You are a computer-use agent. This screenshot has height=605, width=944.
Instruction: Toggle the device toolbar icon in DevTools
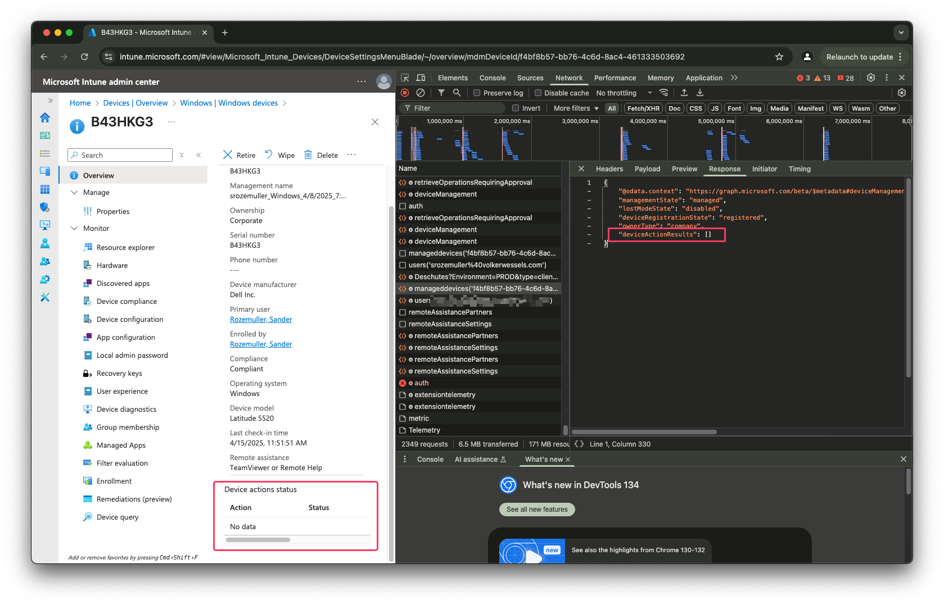pyautogui.click(x=421, y=78)
